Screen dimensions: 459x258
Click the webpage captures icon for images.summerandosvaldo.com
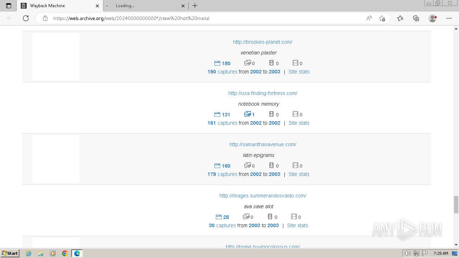click(x=218, y=217)
